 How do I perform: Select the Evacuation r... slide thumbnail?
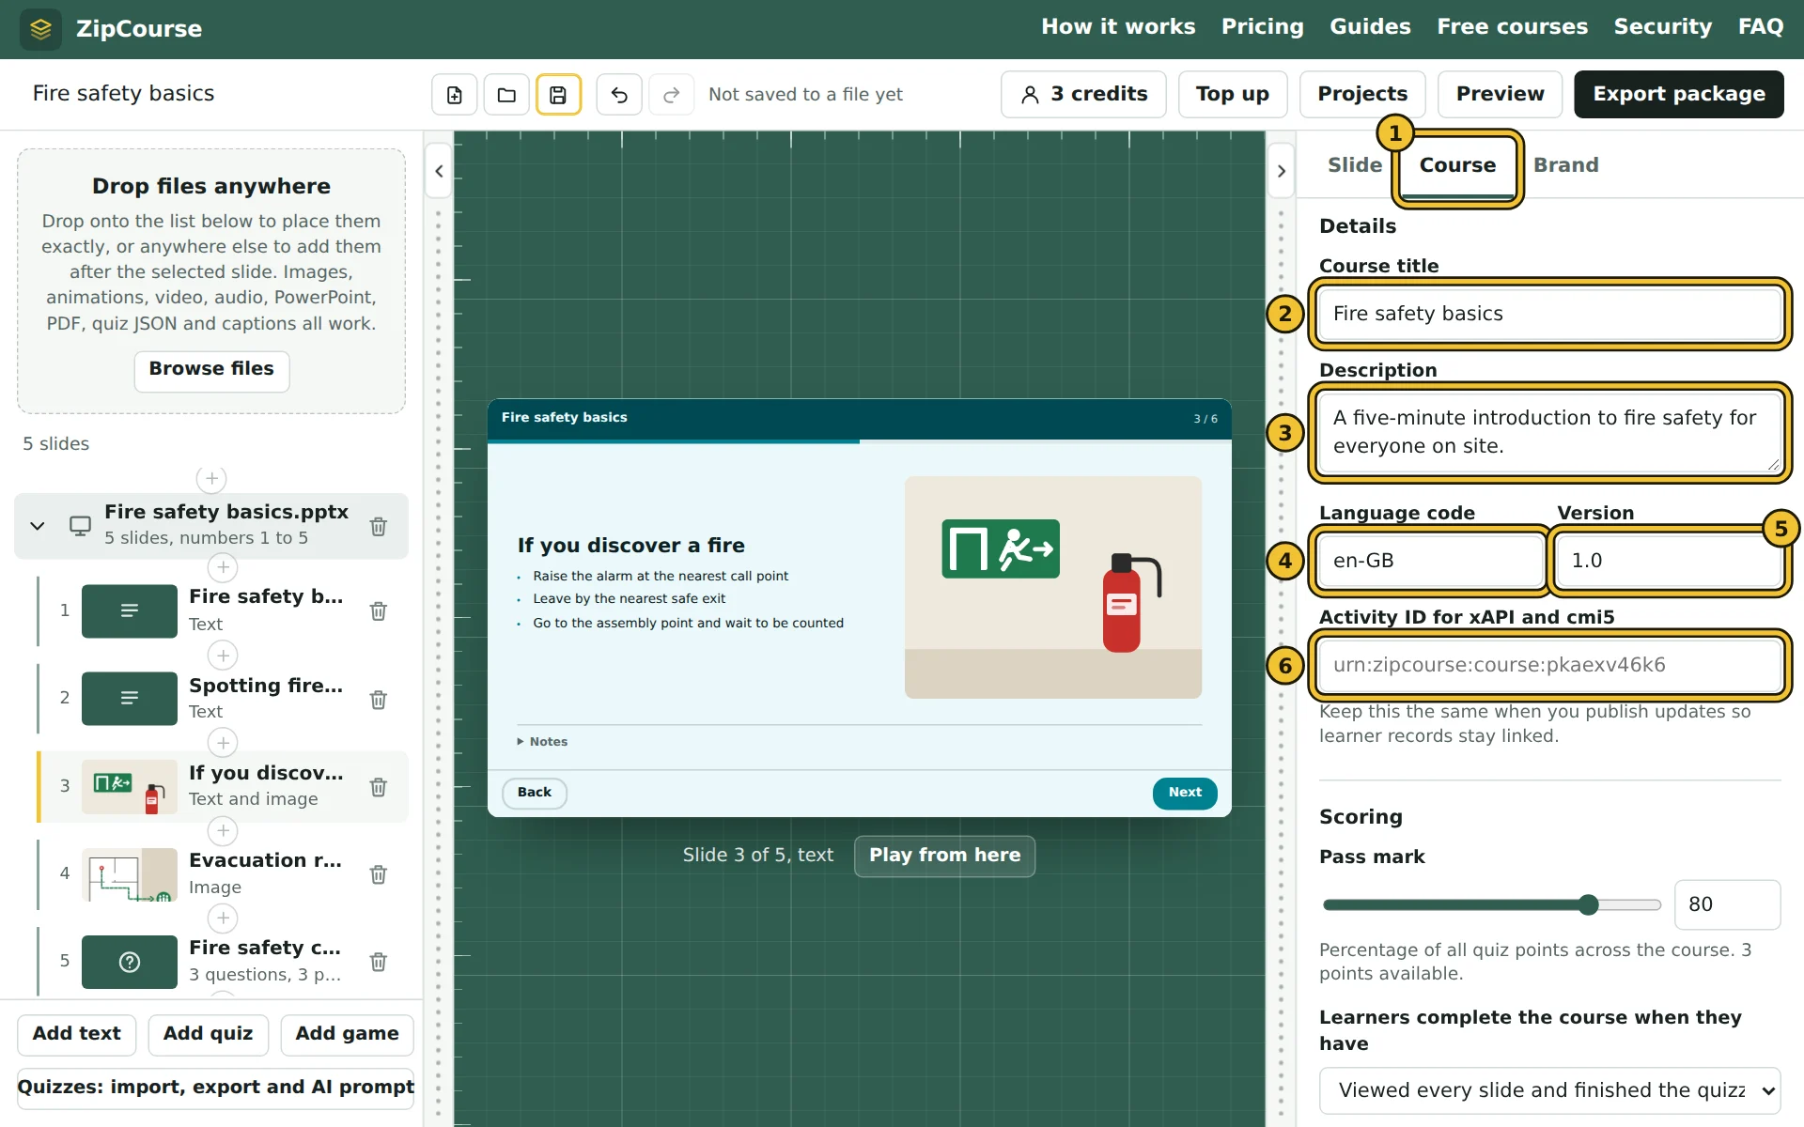tap(130, 874)
